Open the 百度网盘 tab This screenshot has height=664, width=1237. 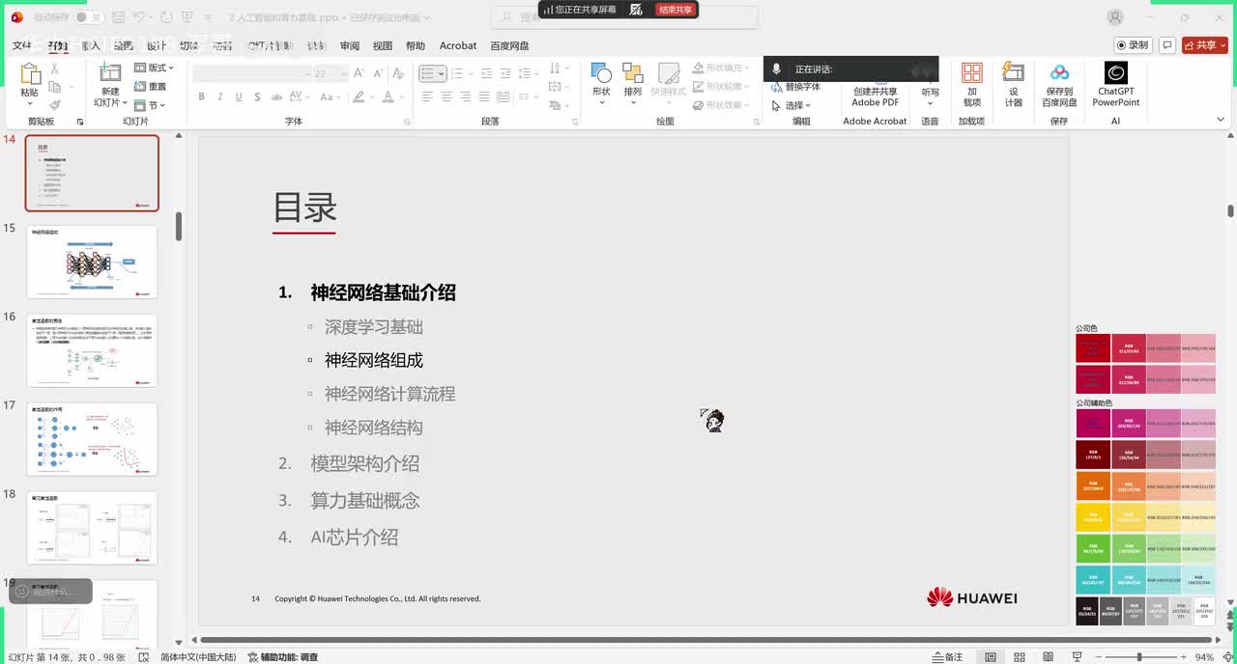pyautogui.click(x=509, y=45)
